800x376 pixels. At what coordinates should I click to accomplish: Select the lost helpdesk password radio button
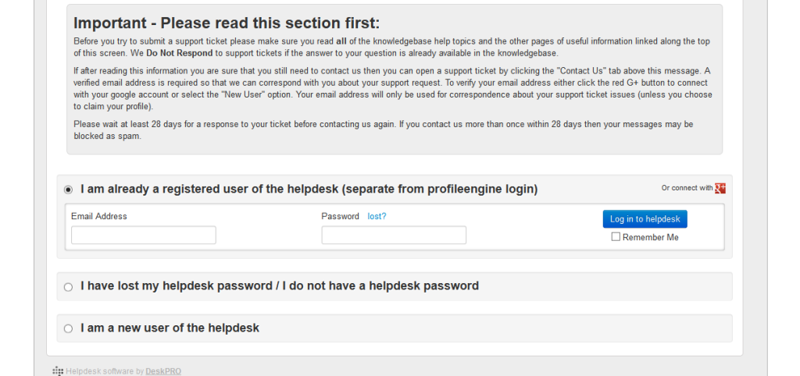point(68,287)
